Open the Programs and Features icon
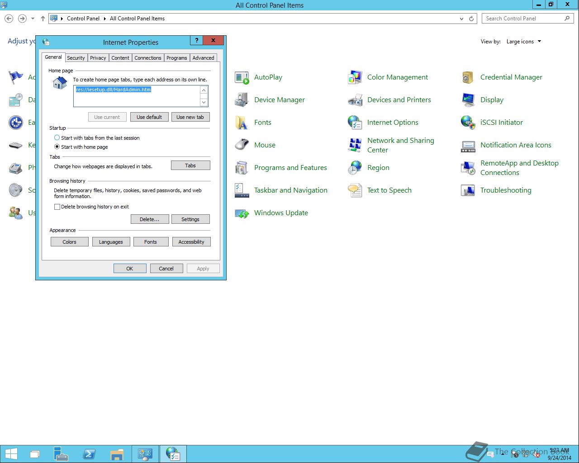579x463 pixels. pos(242,168)
